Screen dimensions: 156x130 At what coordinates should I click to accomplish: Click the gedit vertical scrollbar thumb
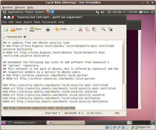[x=124, y=95]
